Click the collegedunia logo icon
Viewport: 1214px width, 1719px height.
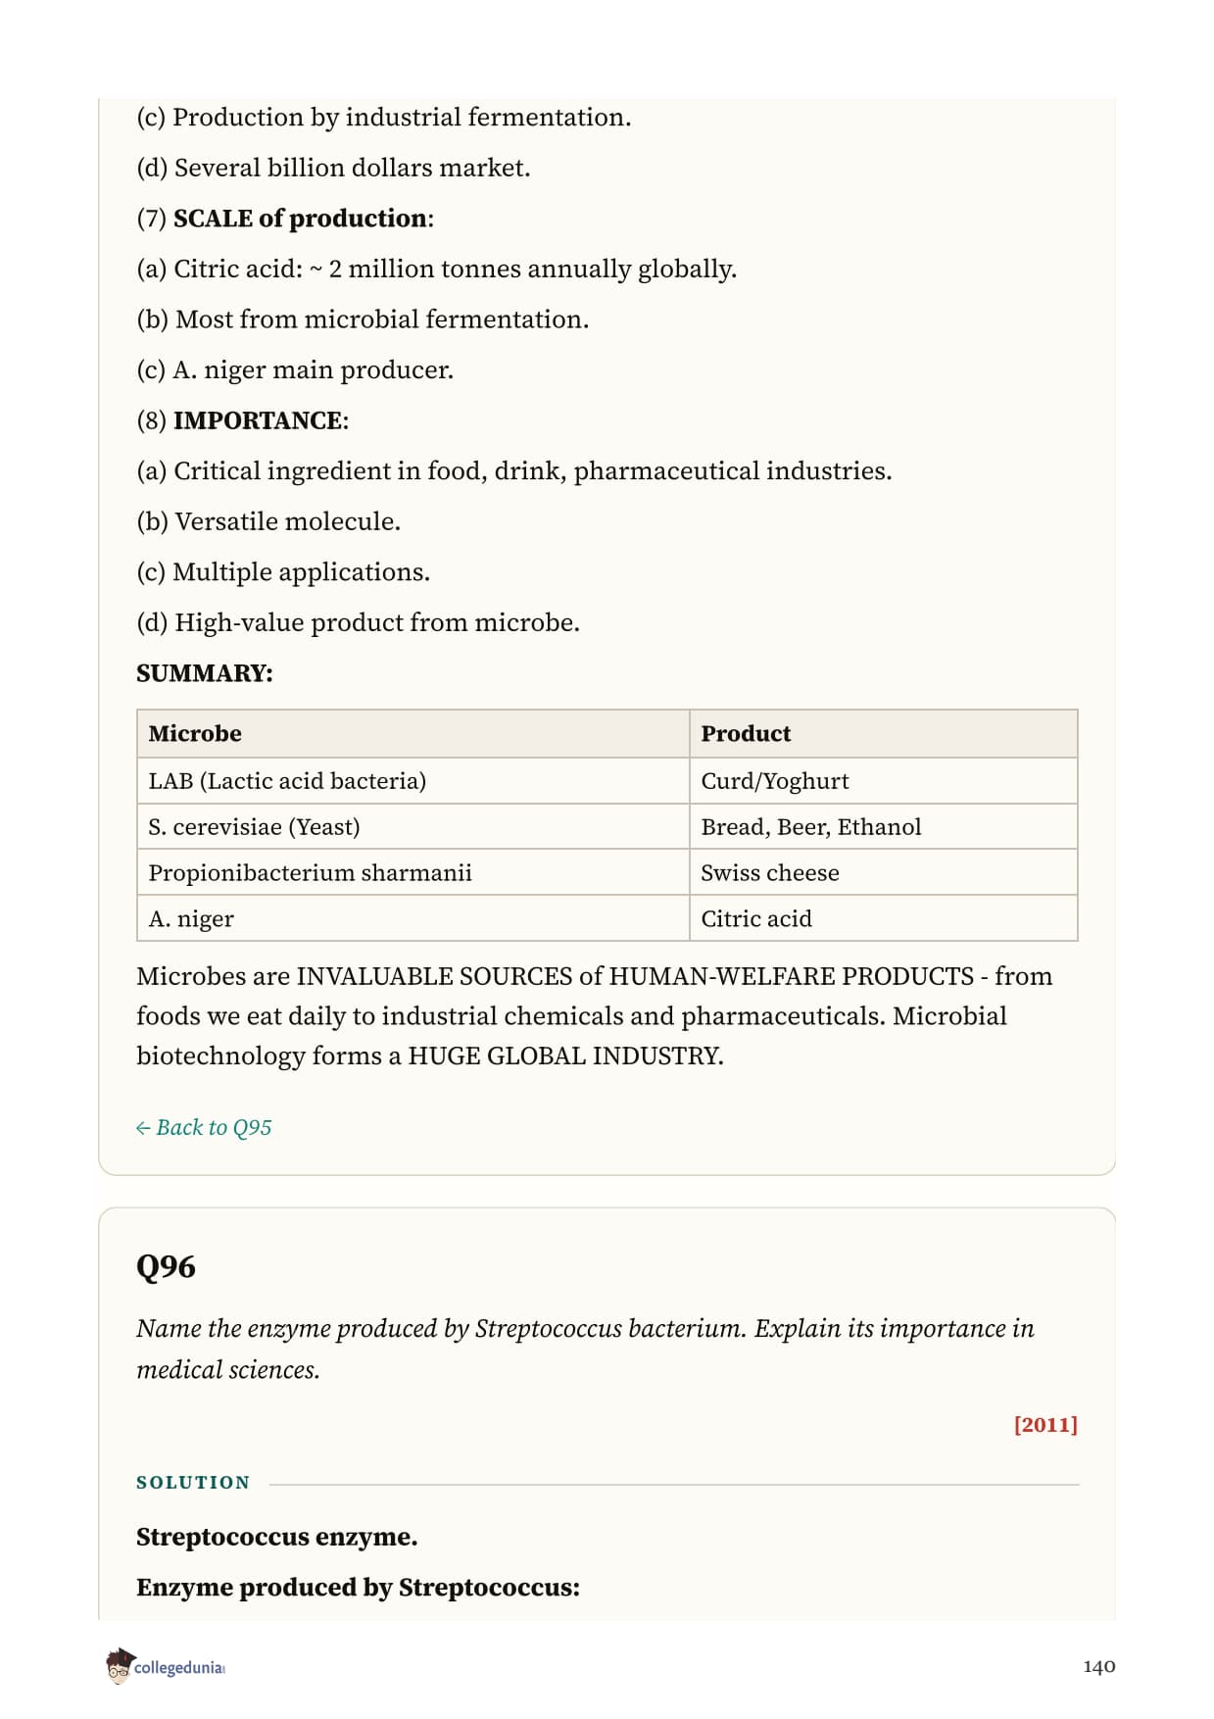[x=119, y=1666]
